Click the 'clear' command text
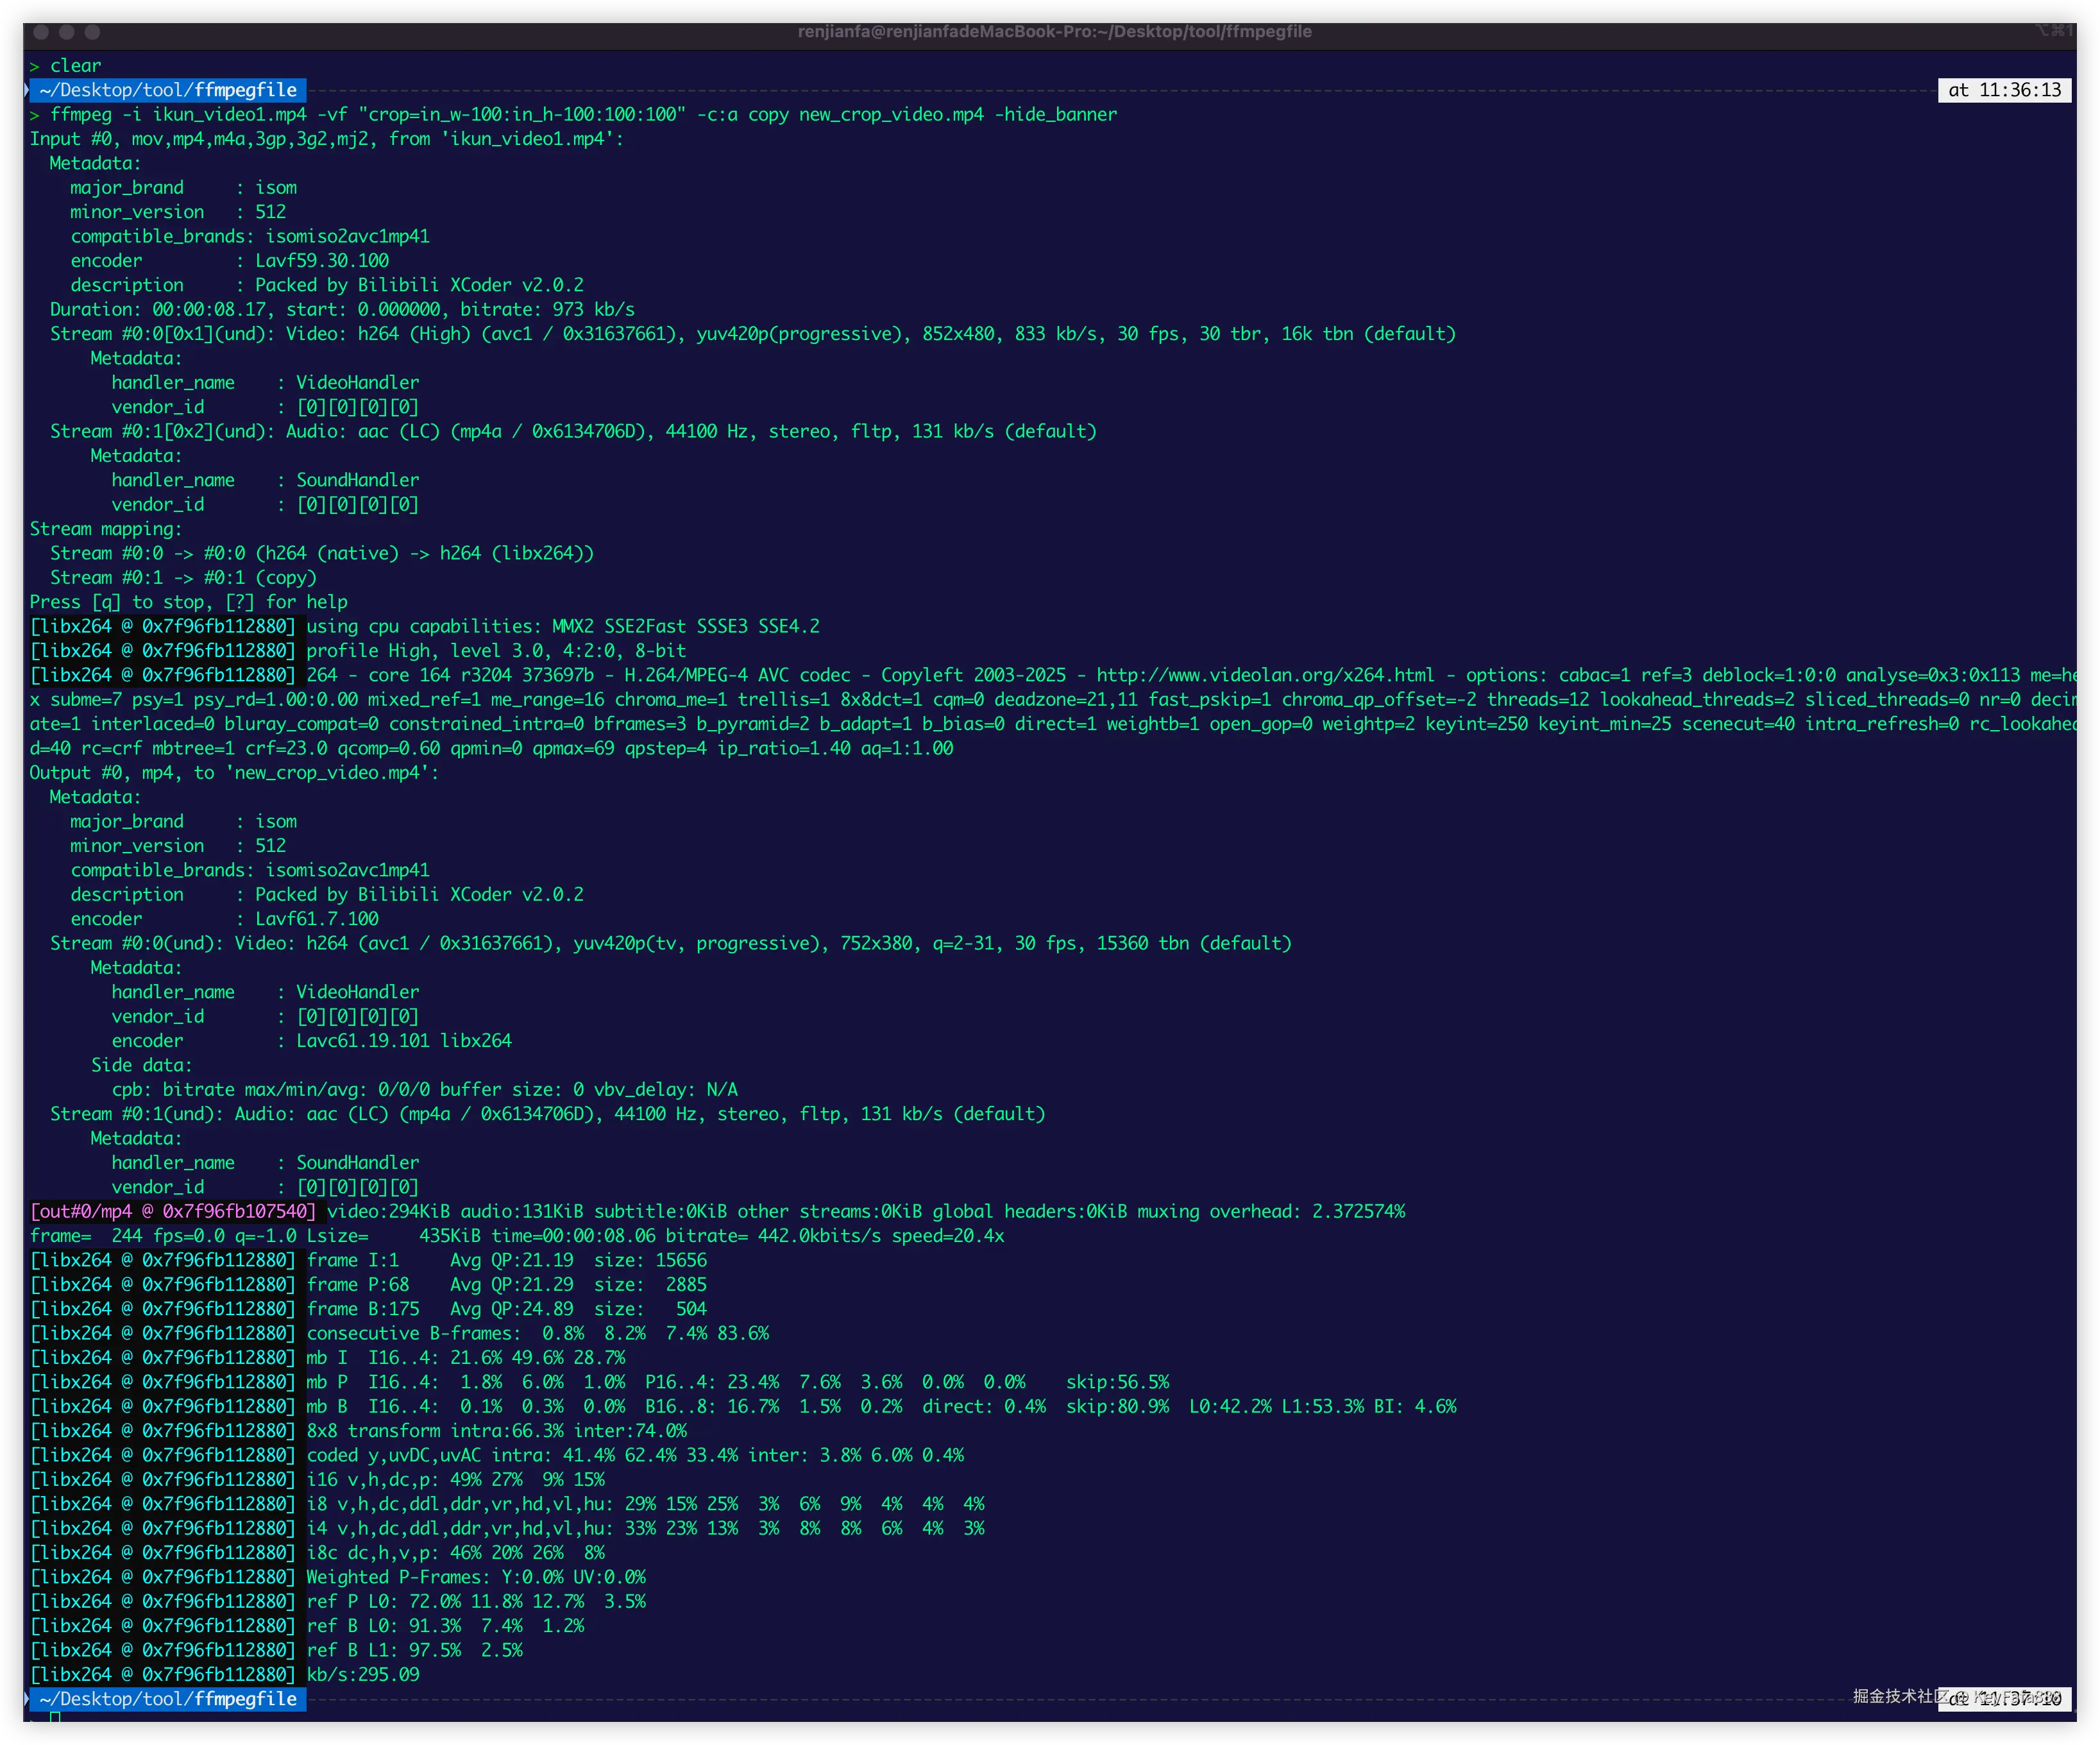Screen dimensions: 2100x1745 click(75, 66)
